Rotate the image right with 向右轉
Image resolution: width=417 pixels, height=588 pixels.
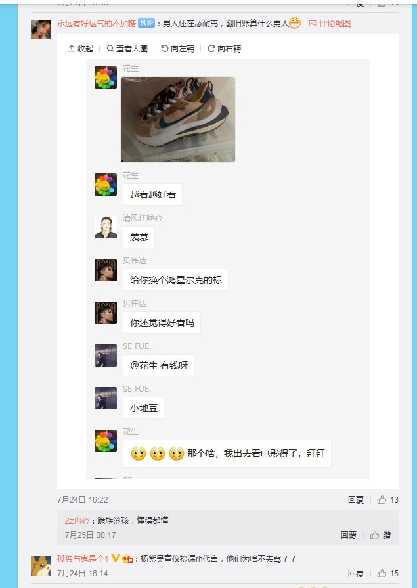click(224, 49)
